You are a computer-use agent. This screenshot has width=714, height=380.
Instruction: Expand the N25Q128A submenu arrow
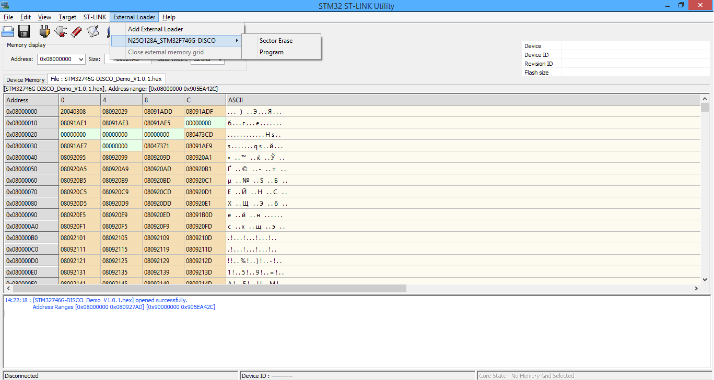click(237, 41)
